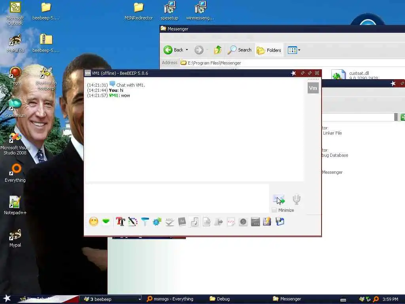405x304 pixels.
Task: Click the 'bug Database' label in background window
Action: tap(335, 155)
